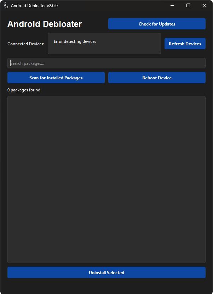Select the 'Error detecting devices' entry
The image size is (213, 294).
pos(75,41)
